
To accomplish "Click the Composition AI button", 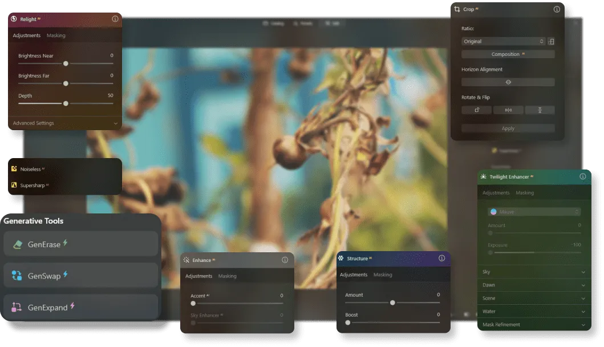I will [x=508, y=54].
